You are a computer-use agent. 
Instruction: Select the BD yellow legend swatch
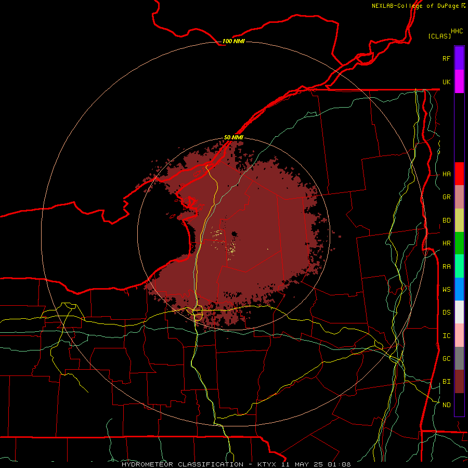459,220
